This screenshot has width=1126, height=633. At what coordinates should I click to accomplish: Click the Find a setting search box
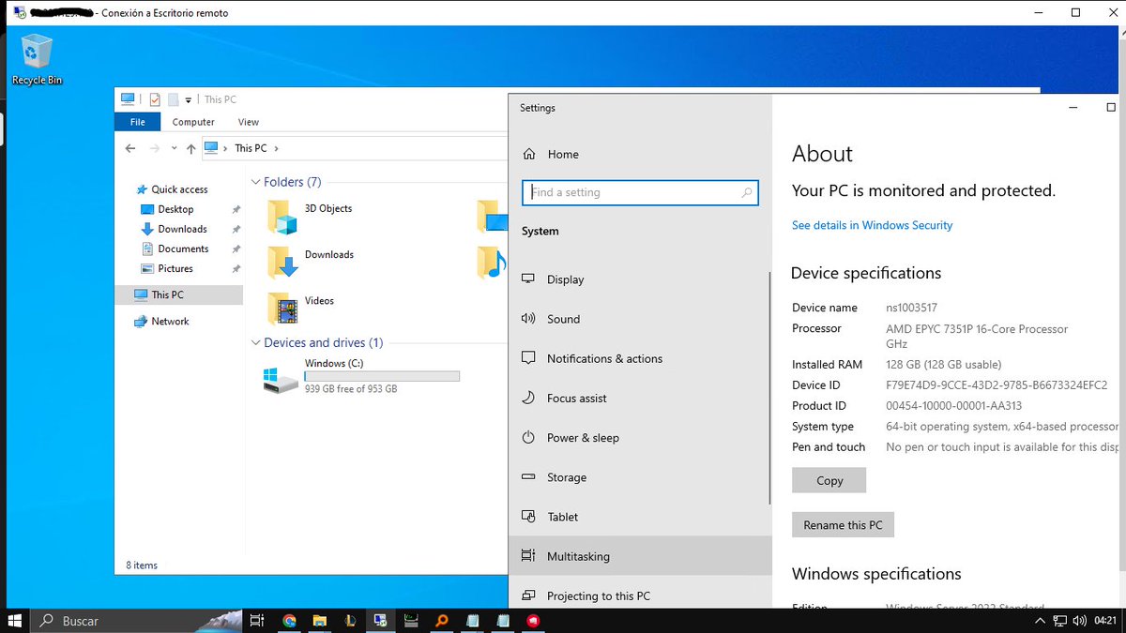point(640,192)
